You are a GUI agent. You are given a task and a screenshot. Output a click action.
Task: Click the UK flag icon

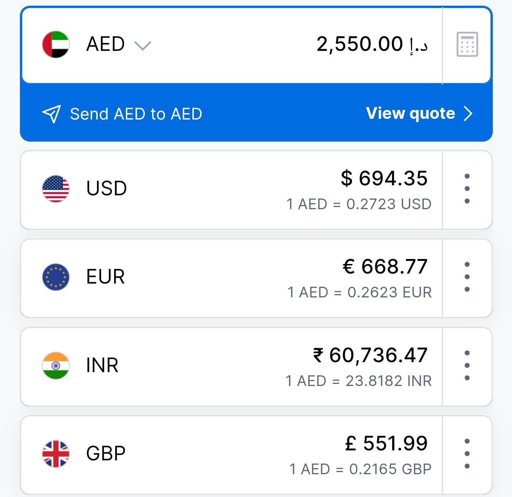[56, 454]
